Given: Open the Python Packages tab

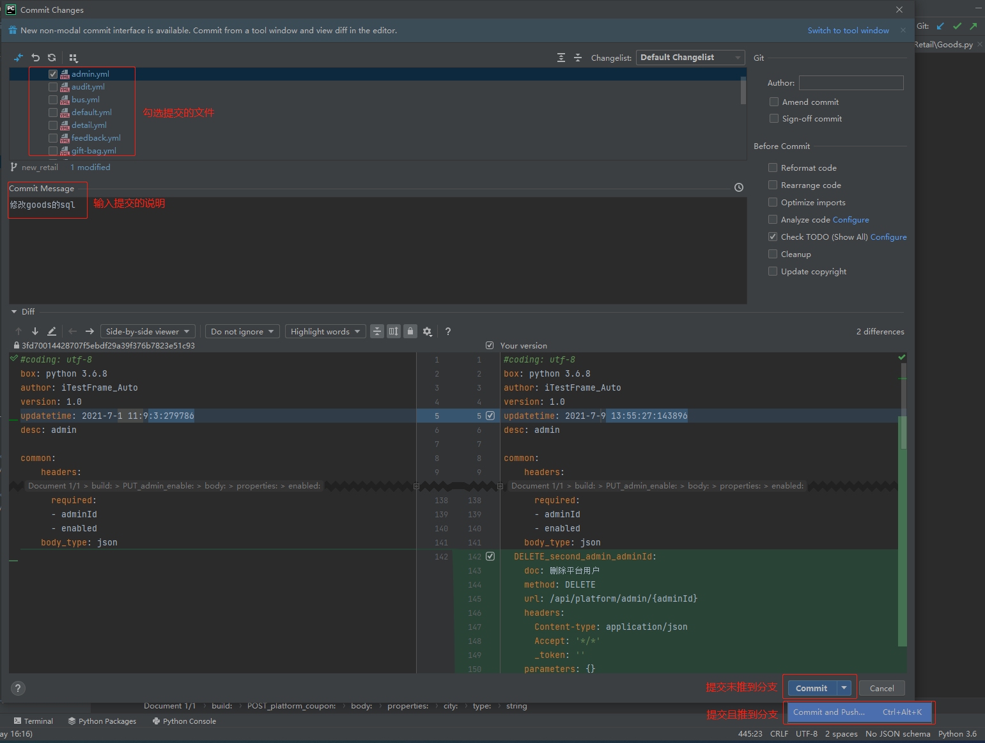Looking at the screenshot, I should pyautogui.click(x=102, y=721).
